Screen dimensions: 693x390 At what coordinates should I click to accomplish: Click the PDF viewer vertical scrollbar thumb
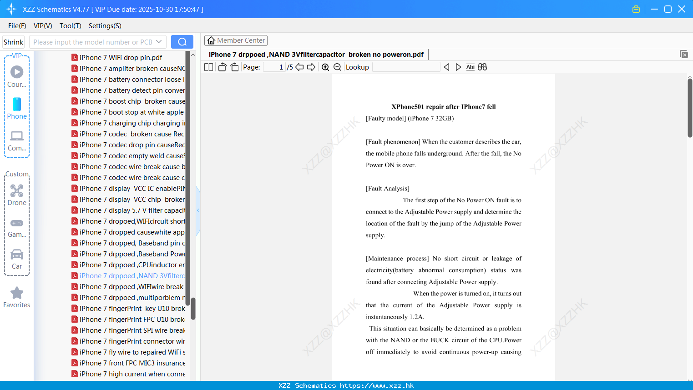coord(690,108)
